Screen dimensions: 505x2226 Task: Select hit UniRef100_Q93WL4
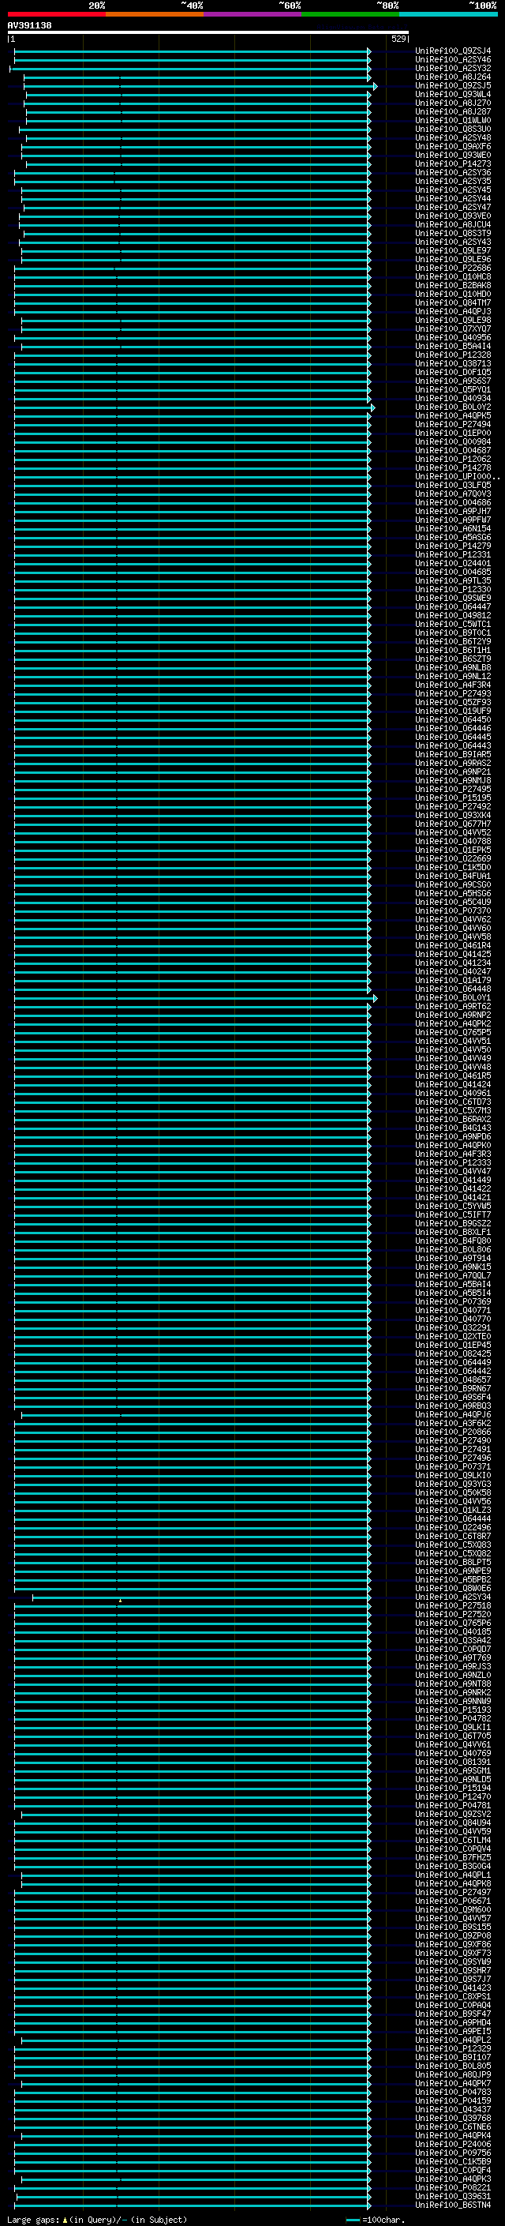coord(452,94)
